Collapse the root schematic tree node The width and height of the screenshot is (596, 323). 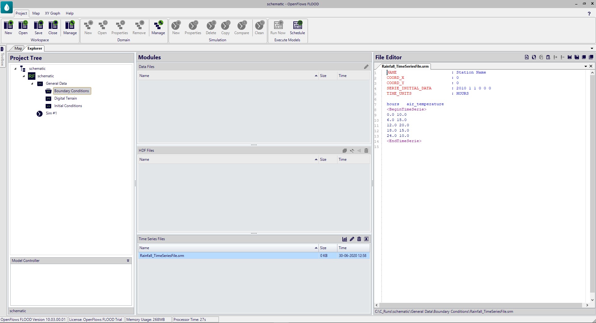[x=15, y=69]
